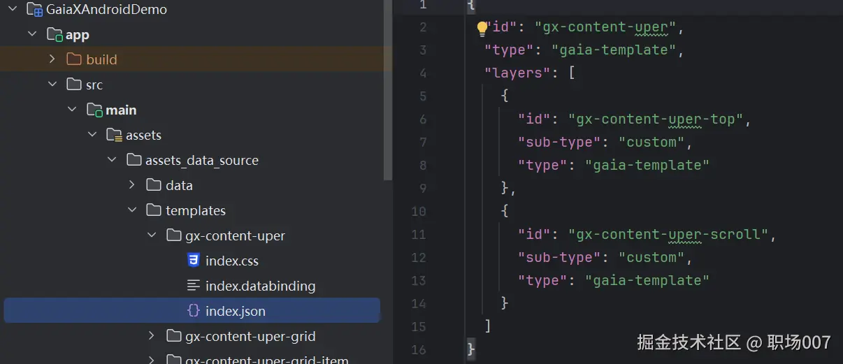
Task: Expand the gx-content-uper-grid folder
Action: [152, 336]
